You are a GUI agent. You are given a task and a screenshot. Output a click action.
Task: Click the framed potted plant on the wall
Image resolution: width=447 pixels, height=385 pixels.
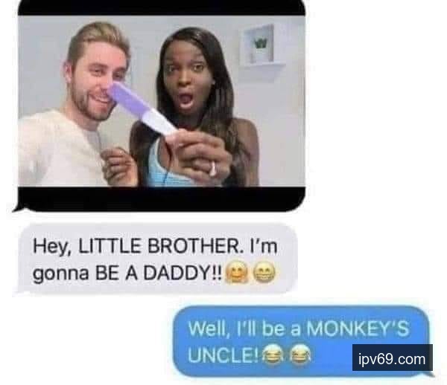point(261,45)
